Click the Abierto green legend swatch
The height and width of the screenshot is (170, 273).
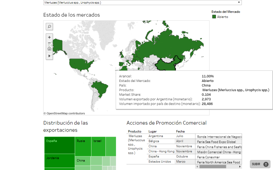tap(214, 17)
